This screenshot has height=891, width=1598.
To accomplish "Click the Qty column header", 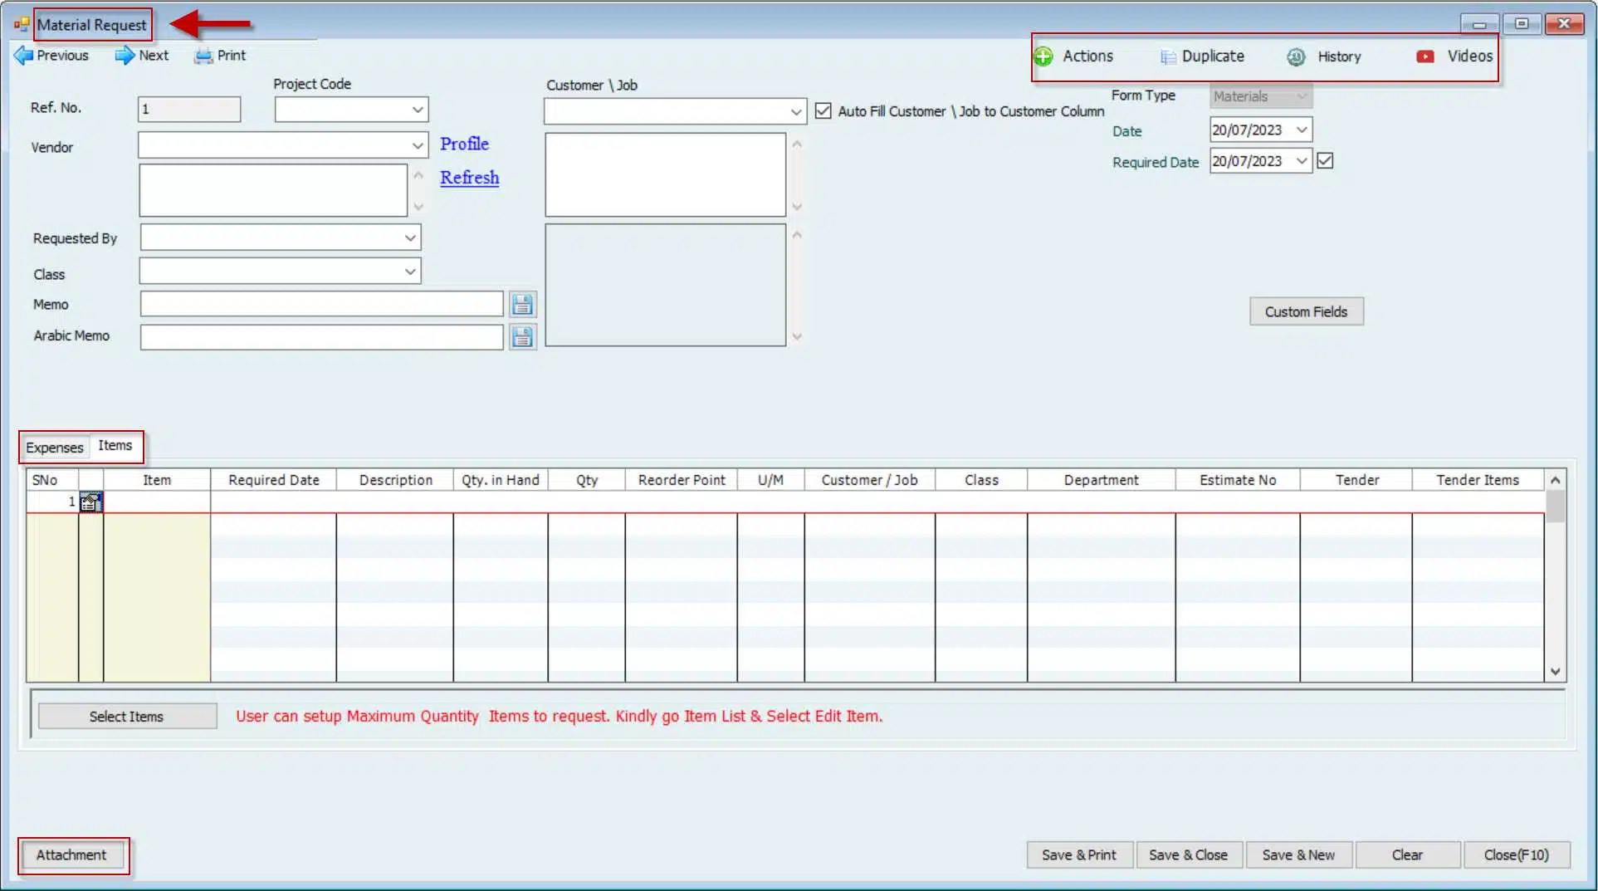I will click(587, 480).
